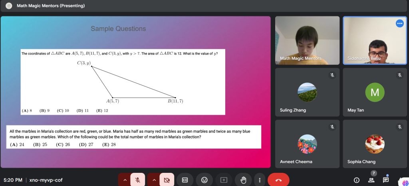Expand audio settings arrow beside microphone
The height and width of the screenshot is (186, 409).
pos(125,180)
